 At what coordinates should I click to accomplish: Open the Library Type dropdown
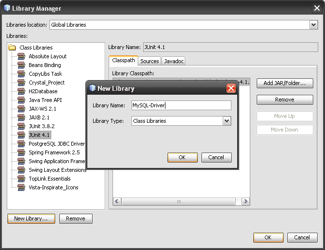227,121
